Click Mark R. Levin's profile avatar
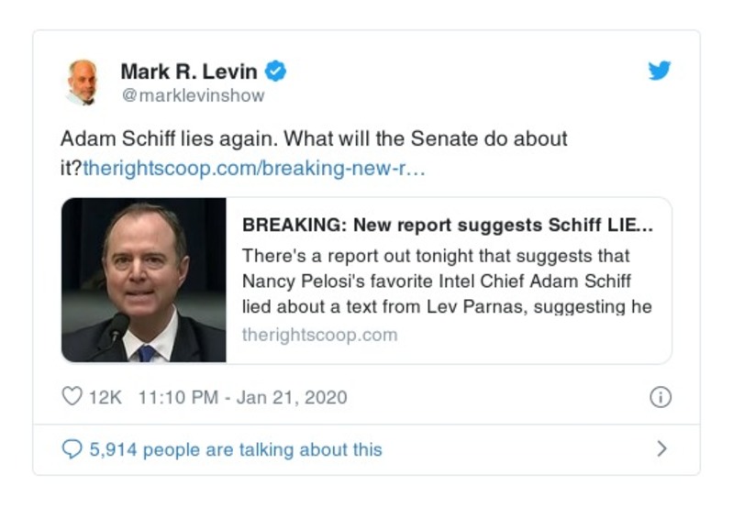Screen dimensions: 733x508 point(82,82)
